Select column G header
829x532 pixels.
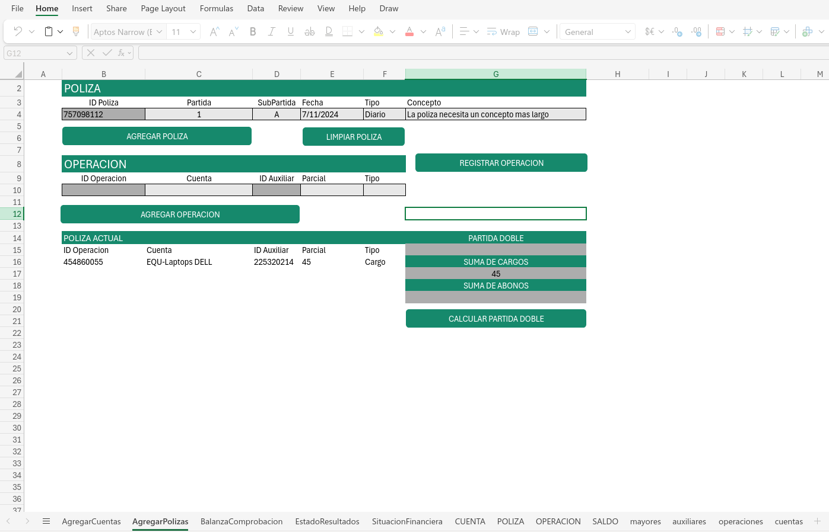[496, 74]
